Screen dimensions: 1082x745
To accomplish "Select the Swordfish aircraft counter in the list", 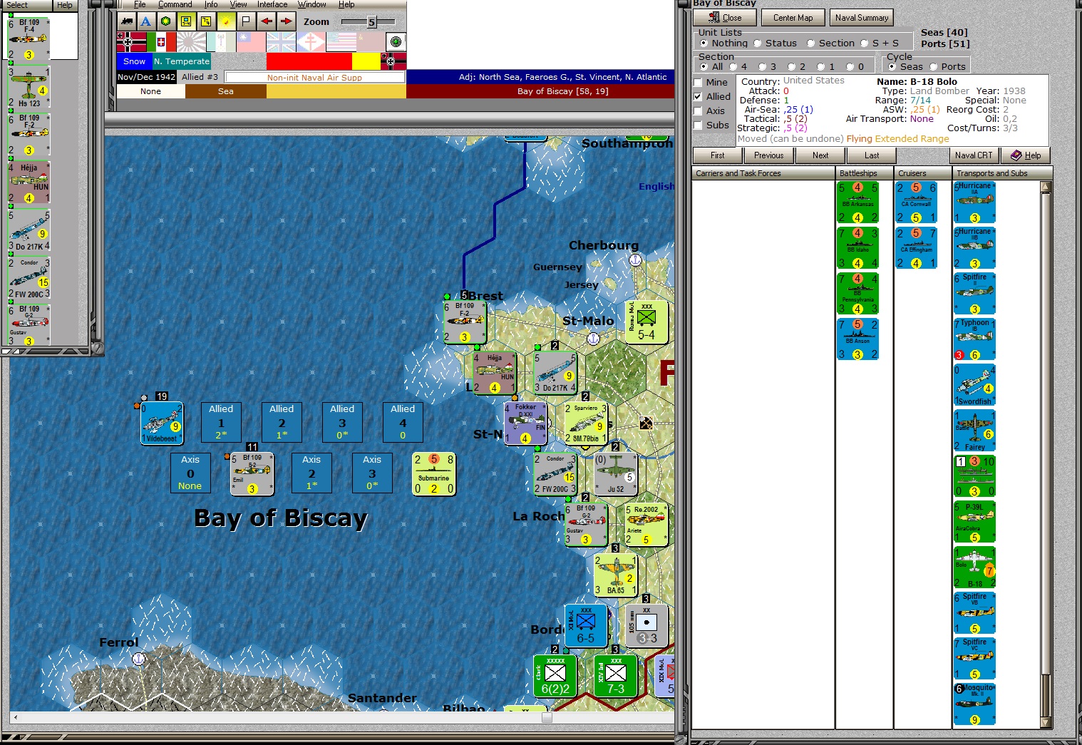I will point(974,385).
